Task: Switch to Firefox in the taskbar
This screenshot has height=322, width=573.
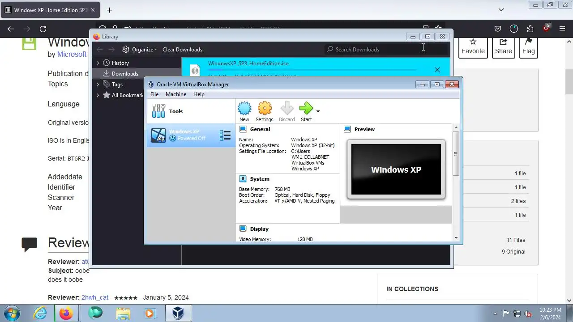Action: [x=66, y=314]
